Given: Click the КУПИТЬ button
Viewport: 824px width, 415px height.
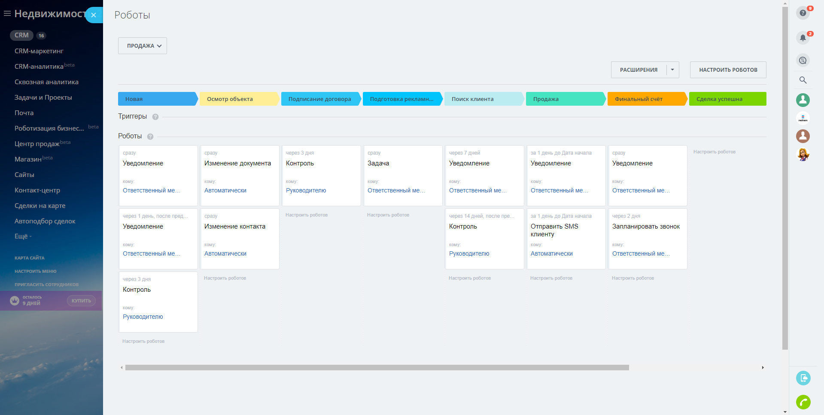Looking at the screenshot, I should (x=81, y=301).
